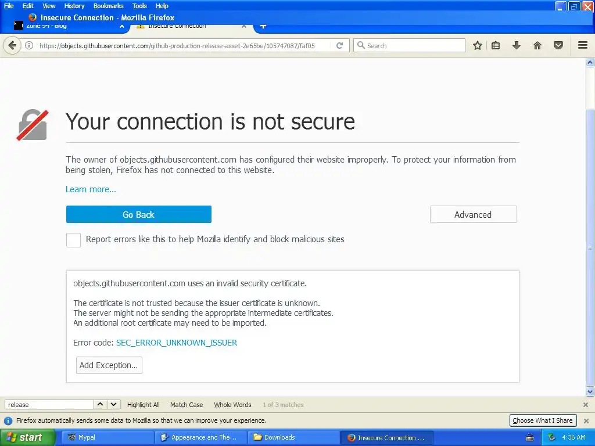Viewport: 595px width, 446px height.
Task: Click the Go Back button
Action: [138, 214]
